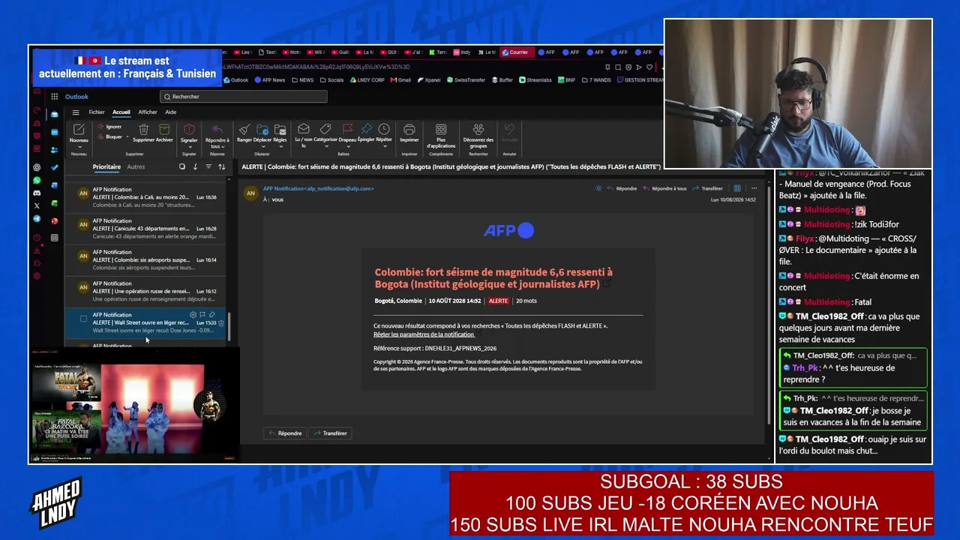This screenshot has width=960, height=540.
Task: Open the AFP News bookmark
Action: click(270, 80)
